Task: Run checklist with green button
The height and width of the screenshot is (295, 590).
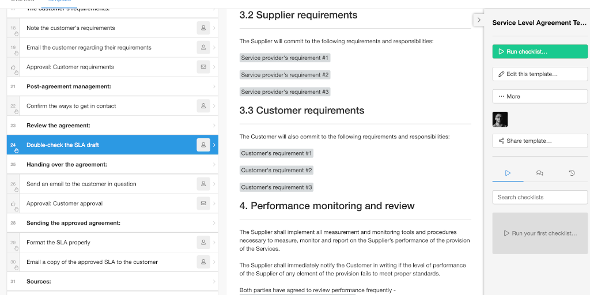Action: click(x=540, y=51)
